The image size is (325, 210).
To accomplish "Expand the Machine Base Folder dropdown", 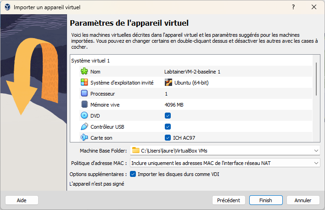I will tap(316, 150).
